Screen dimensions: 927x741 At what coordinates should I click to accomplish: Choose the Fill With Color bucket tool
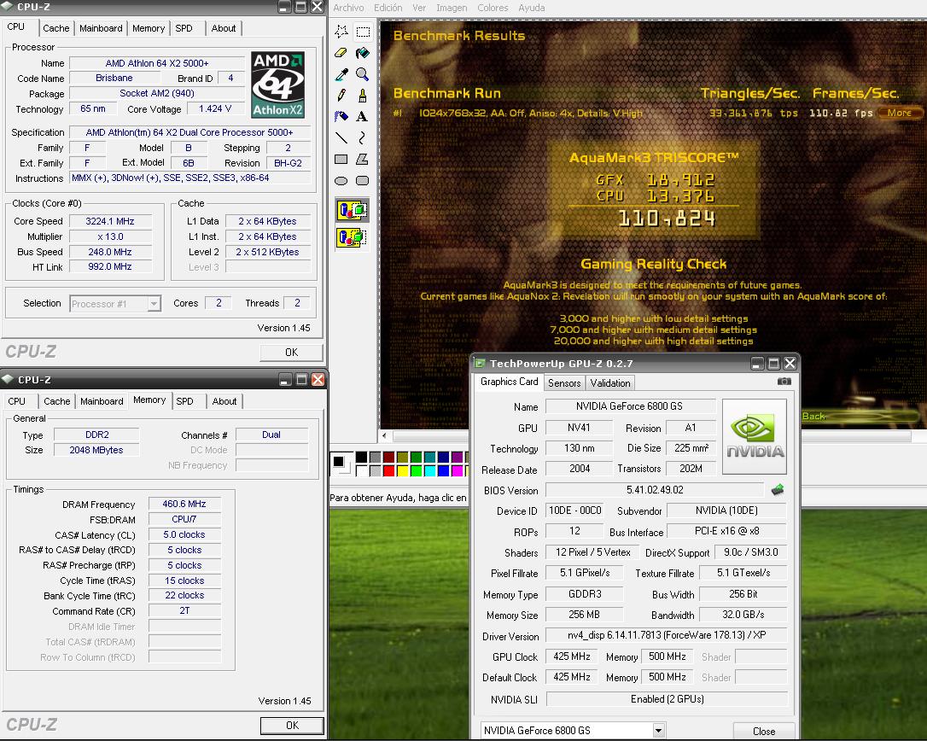pos(363,53)
